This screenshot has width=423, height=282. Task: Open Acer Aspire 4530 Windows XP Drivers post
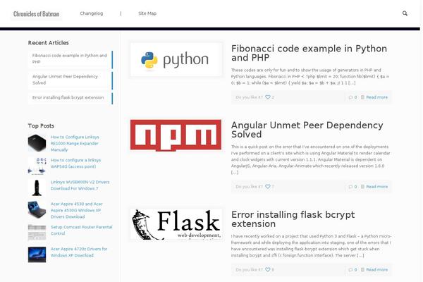click(x=77, y=210)
